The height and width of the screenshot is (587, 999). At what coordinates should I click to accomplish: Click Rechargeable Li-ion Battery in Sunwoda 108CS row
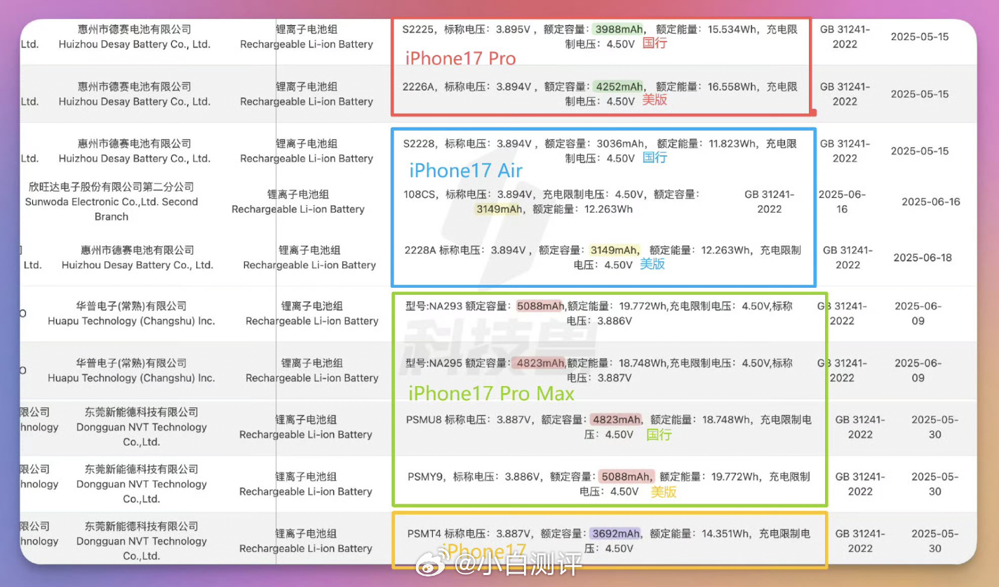pos(298,209)
